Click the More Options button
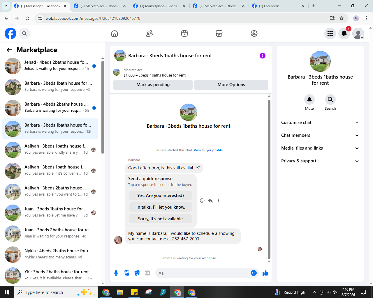 point(231,85)
